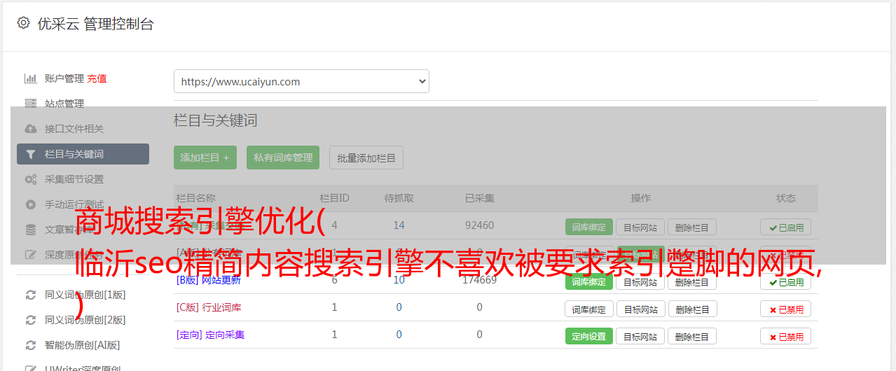Screen dimensions: 896x371
Task: Click the gear icon beside 优采云 管理控制台
Action: pyautogui.click(x=23, y=23)
